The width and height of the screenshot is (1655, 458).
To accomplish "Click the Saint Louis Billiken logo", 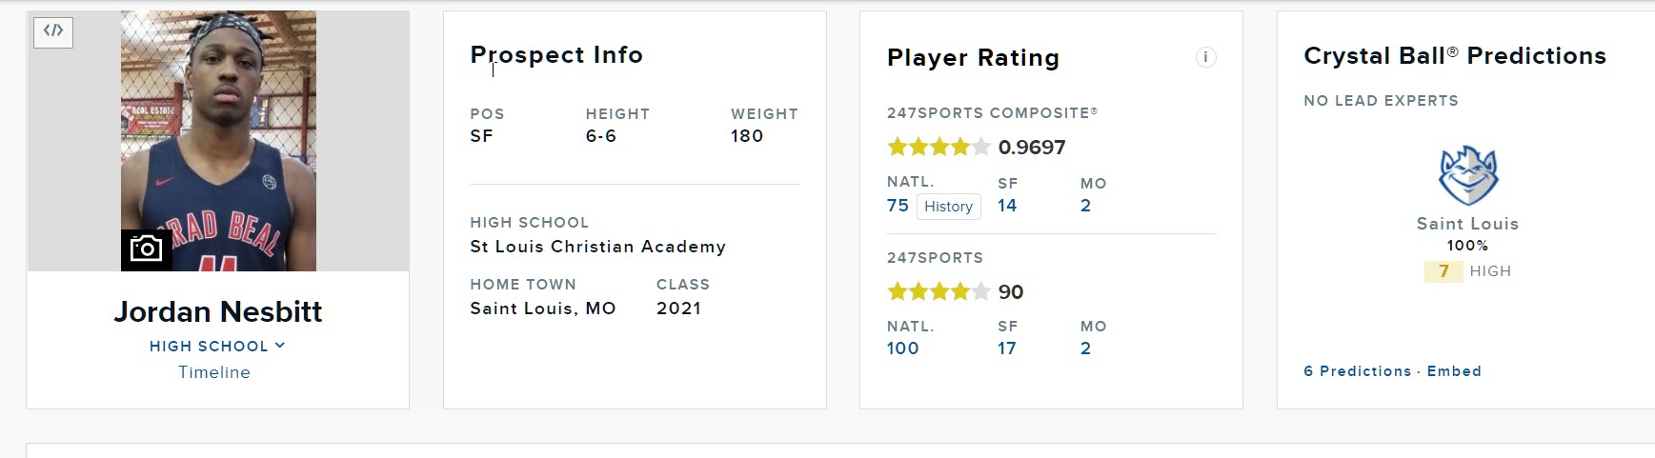I will (1467, 175).
